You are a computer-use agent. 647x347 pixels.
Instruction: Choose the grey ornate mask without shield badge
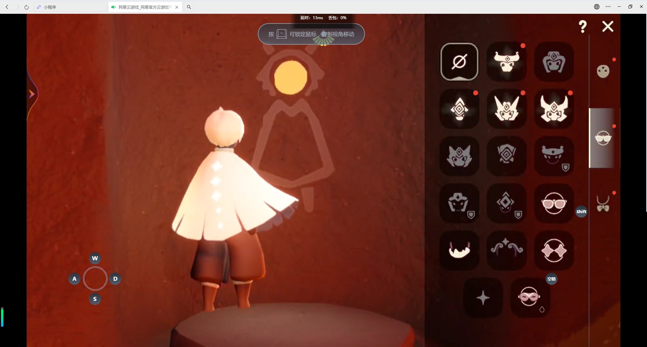coord(554,62)
